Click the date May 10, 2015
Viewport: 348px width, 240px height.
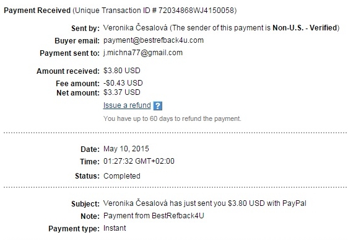126,149
